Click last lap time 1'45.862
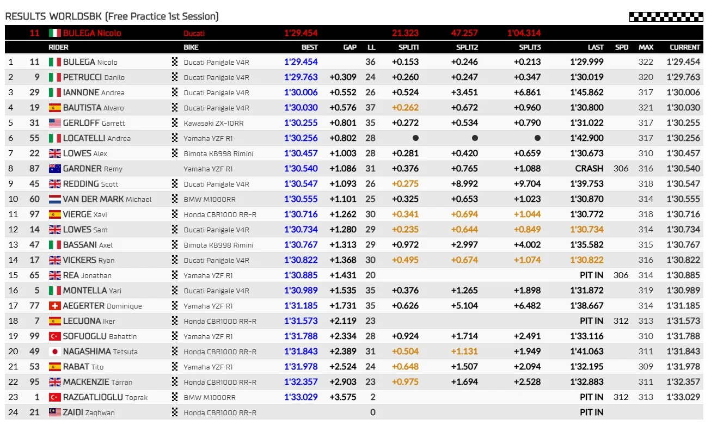Image resolution: width=711 pixels, height=431 pixels. (587, 93)
